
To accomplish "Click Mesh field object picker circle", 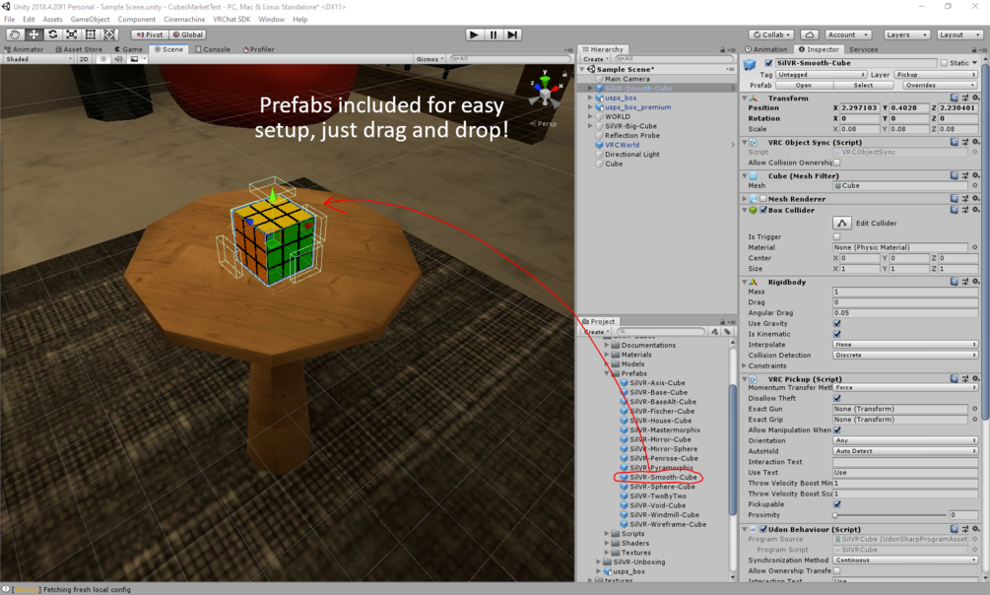I will (x=975, y=186).
